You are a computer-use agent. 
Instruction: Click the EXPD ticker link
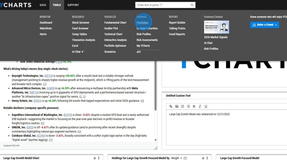[x=68, y=115]
